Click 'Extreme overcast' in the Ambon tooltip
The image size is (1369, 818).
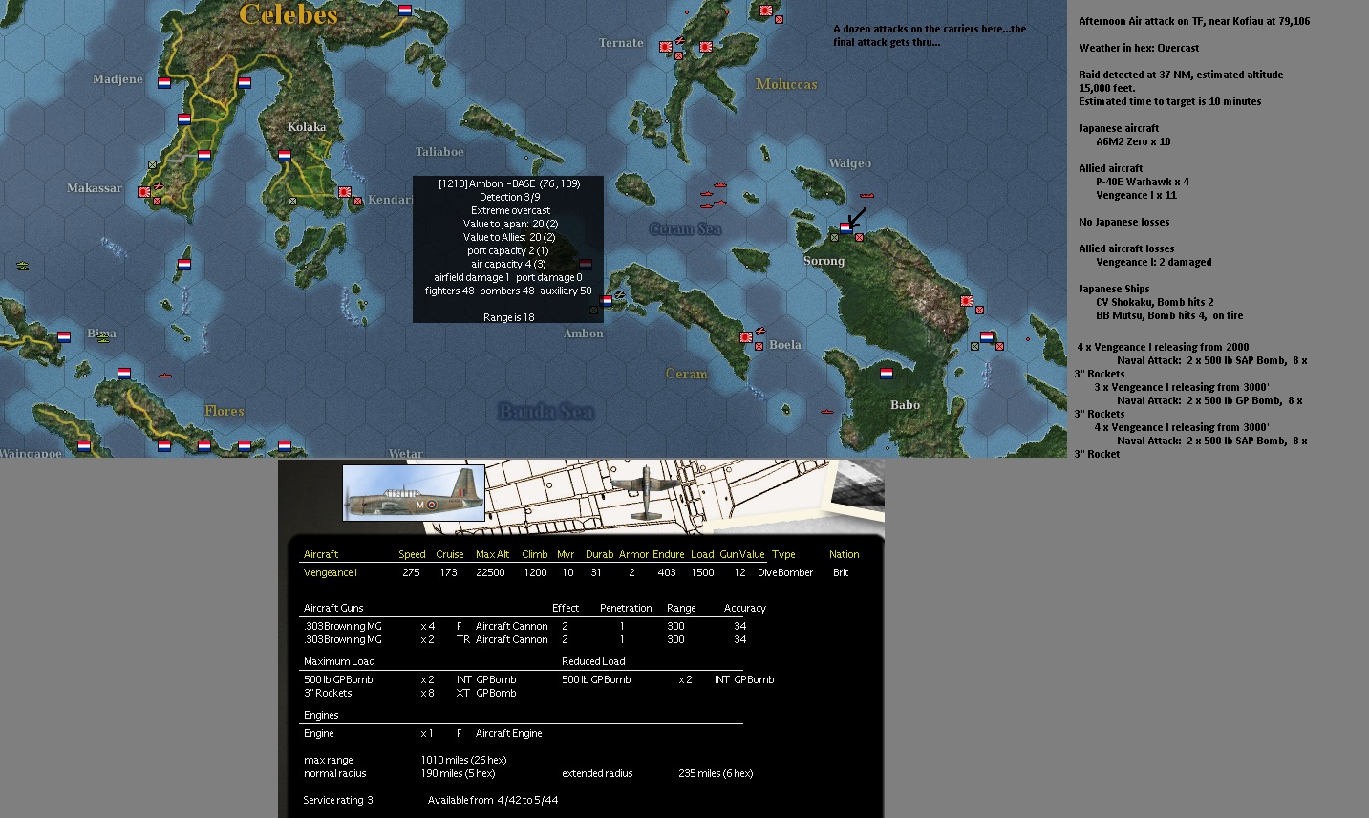pos(510,210)
